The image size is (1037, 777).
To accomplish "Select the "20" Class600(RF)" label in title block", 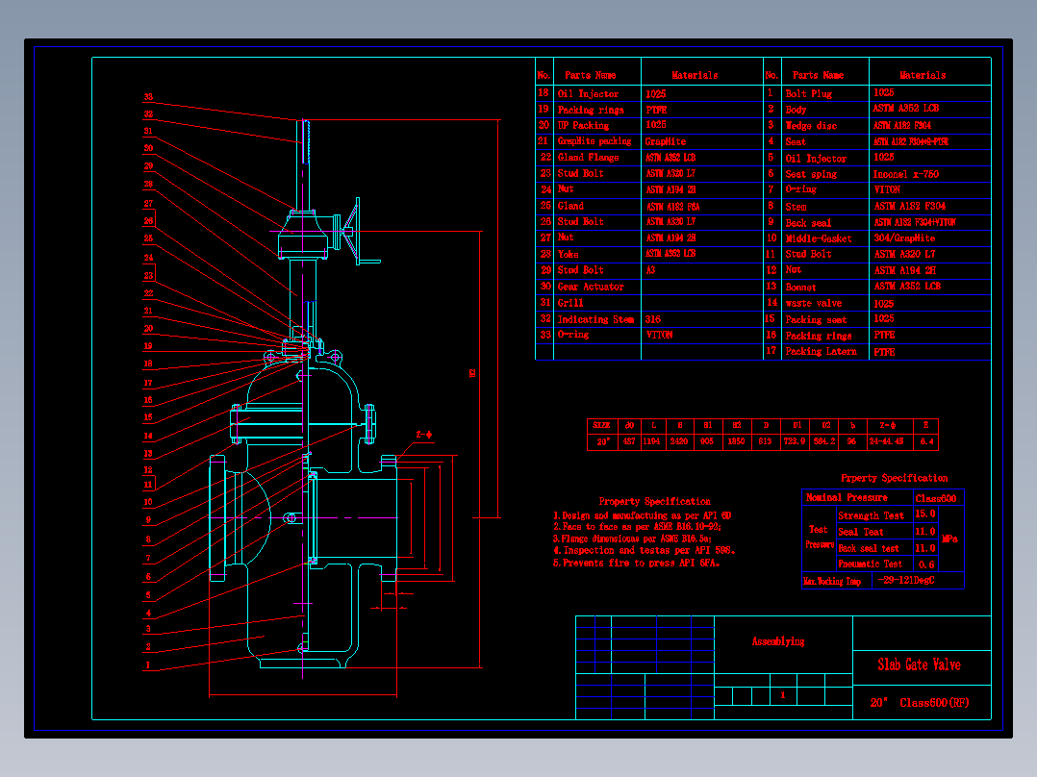I will click(920, 702).
